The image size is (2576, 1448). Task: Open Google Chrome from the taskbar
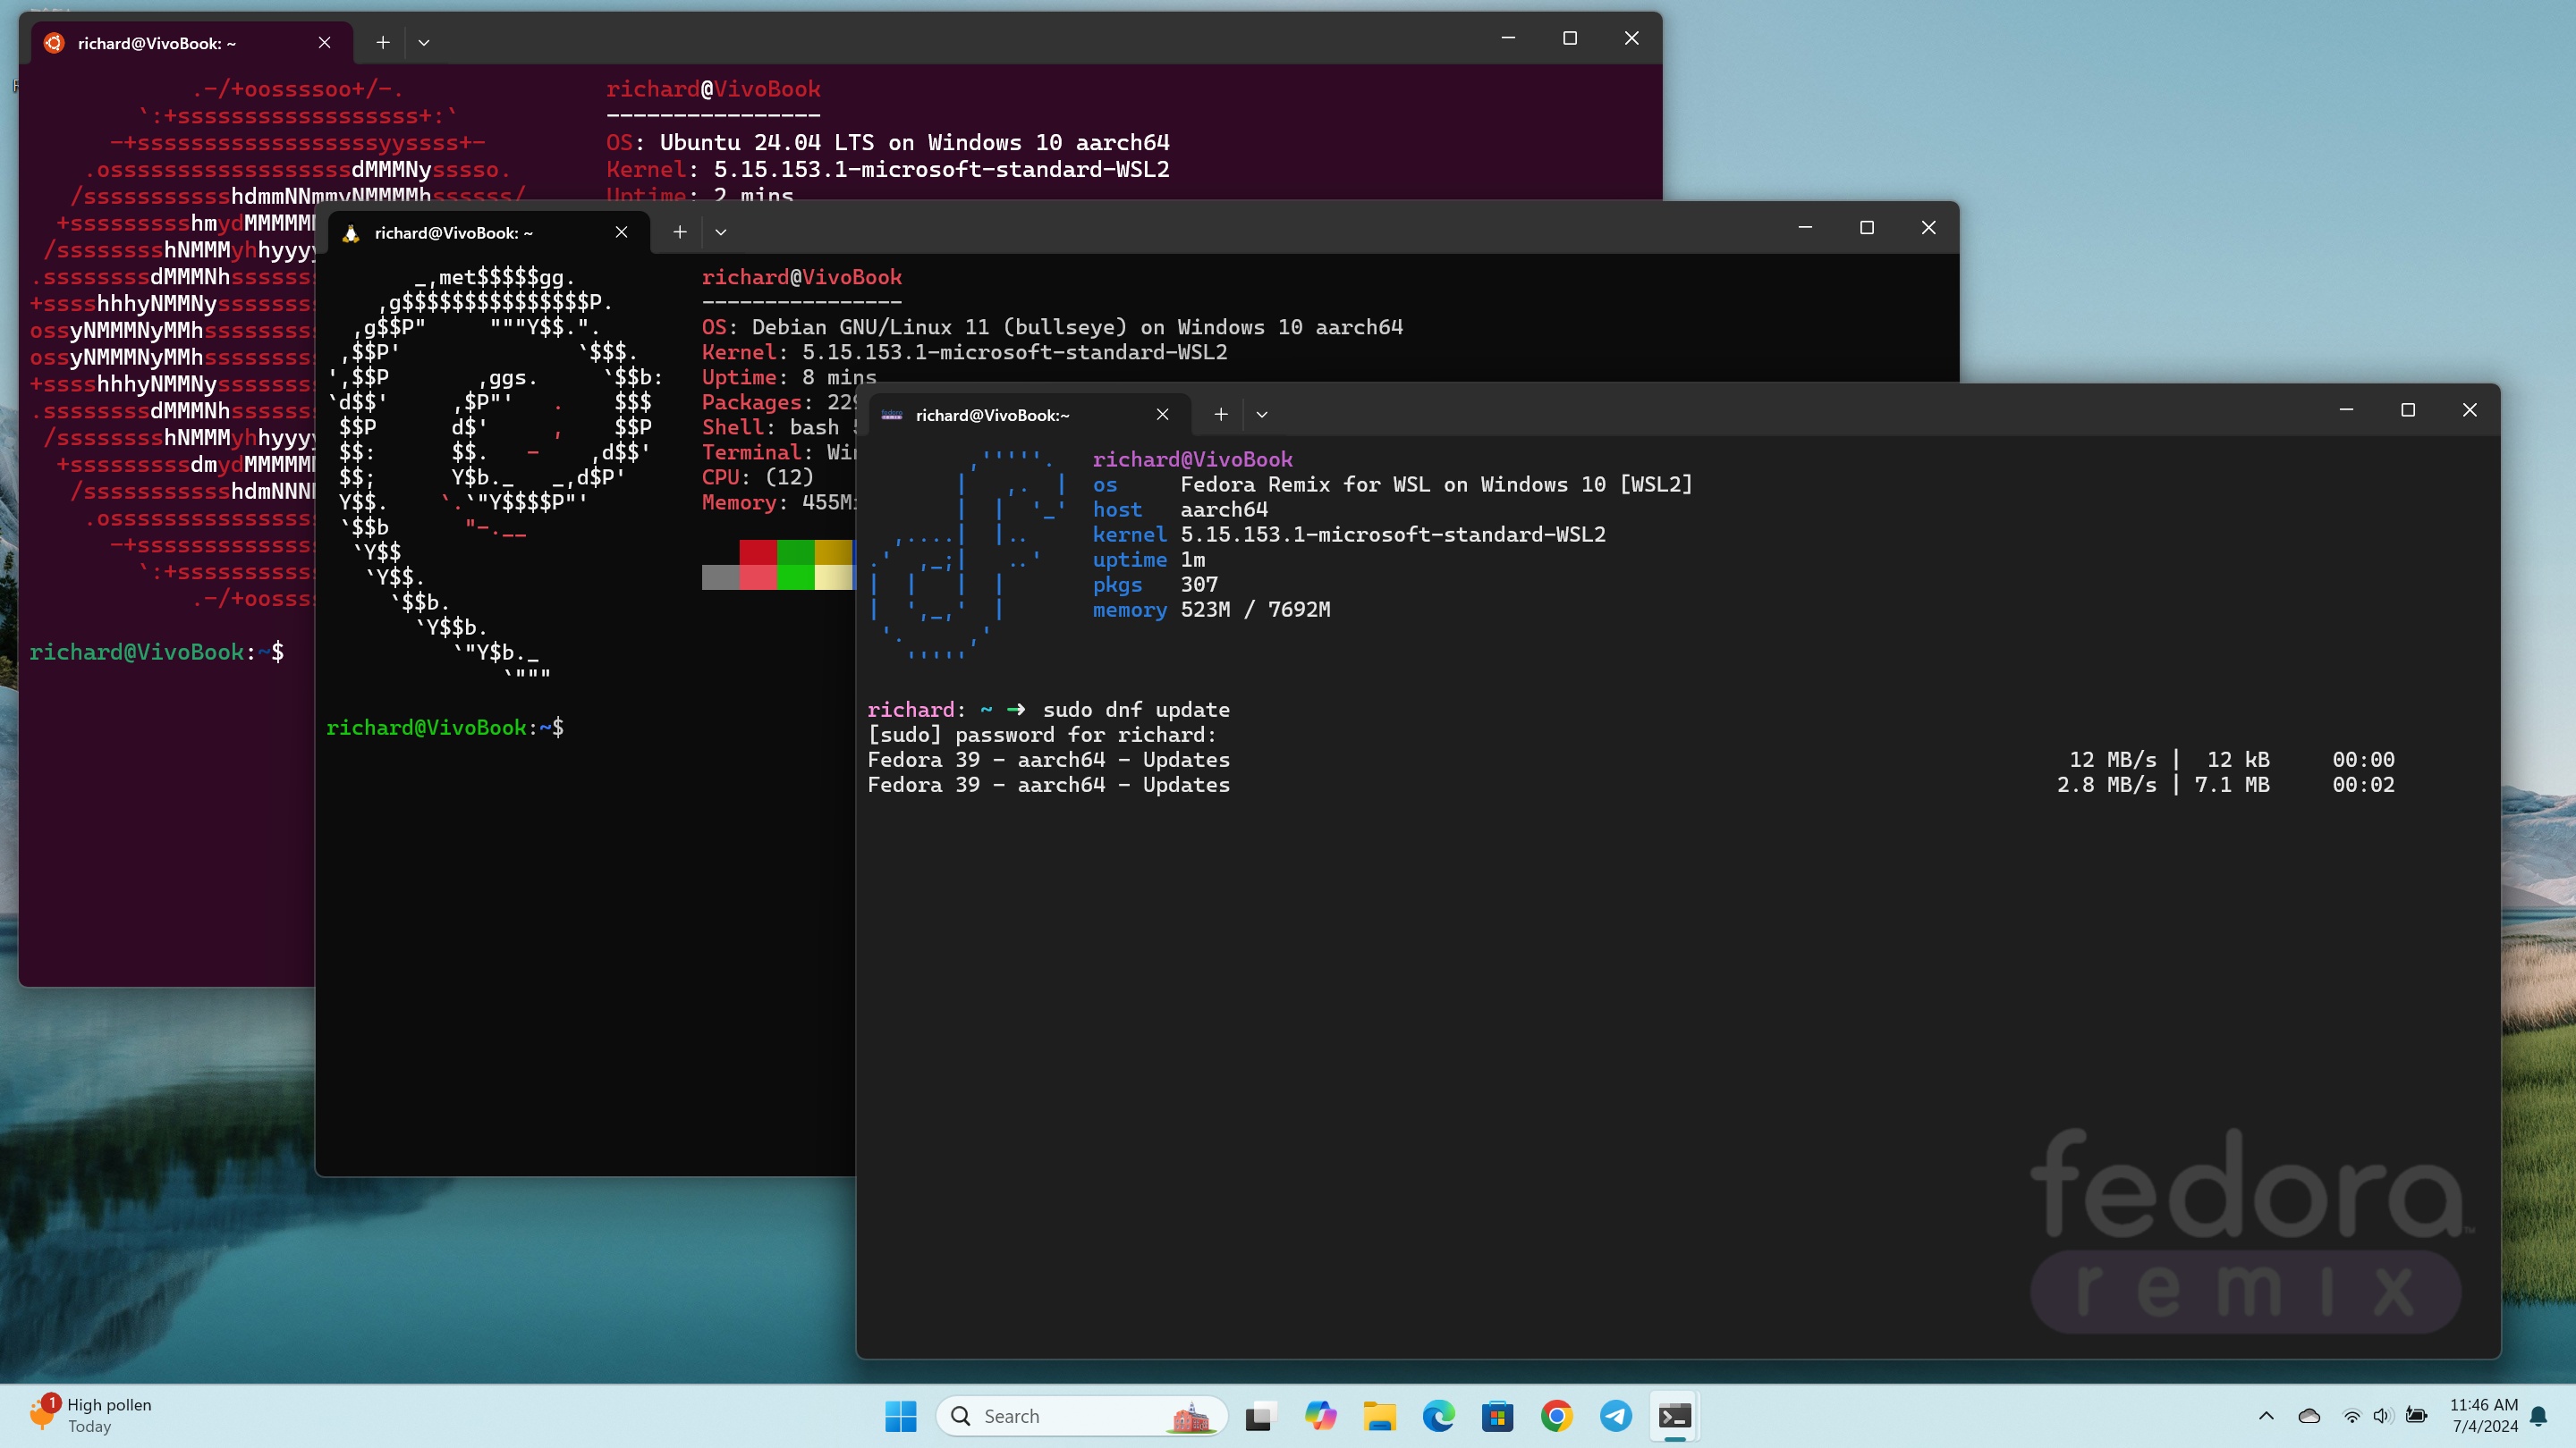coord(1556,1416)
